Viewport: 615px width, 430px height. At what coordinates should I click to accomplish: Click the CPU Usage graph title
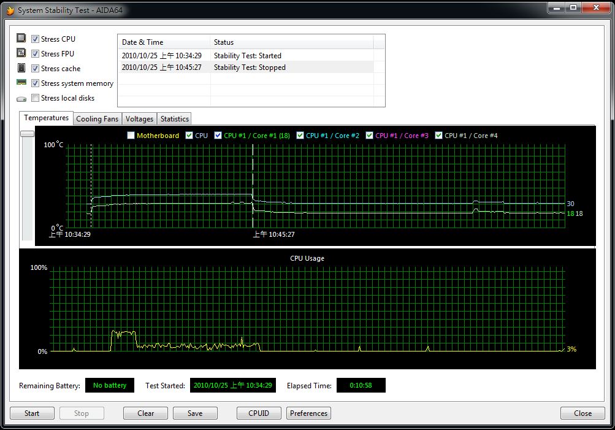pyautogui.click(x=307, y=258)
